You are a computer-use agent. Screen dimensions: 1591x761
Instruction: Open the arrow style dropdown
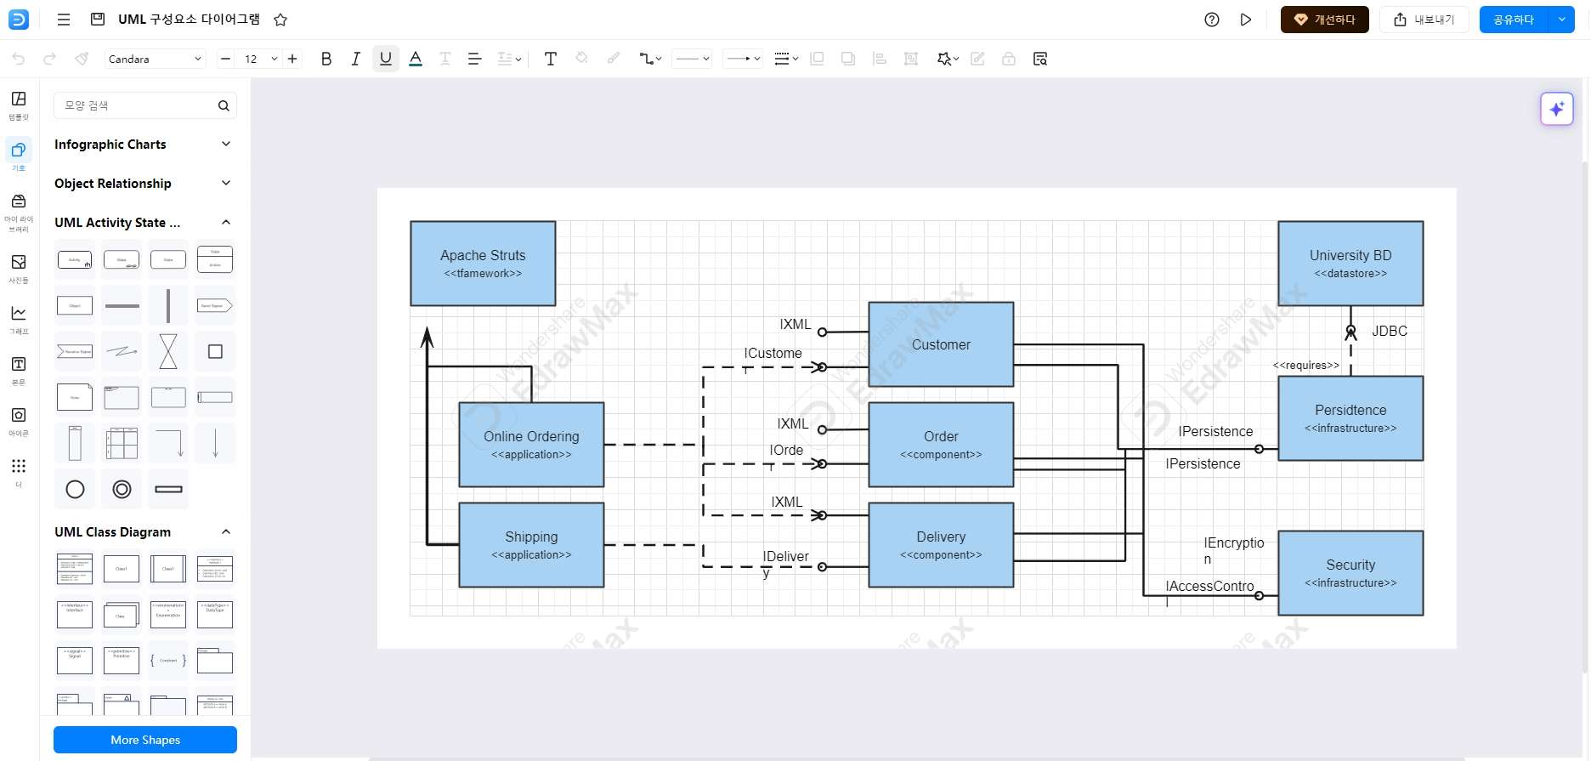point(743,59)
